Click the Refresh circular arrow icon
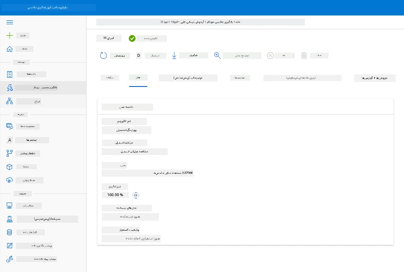404x272 pixels. point(103,56)
